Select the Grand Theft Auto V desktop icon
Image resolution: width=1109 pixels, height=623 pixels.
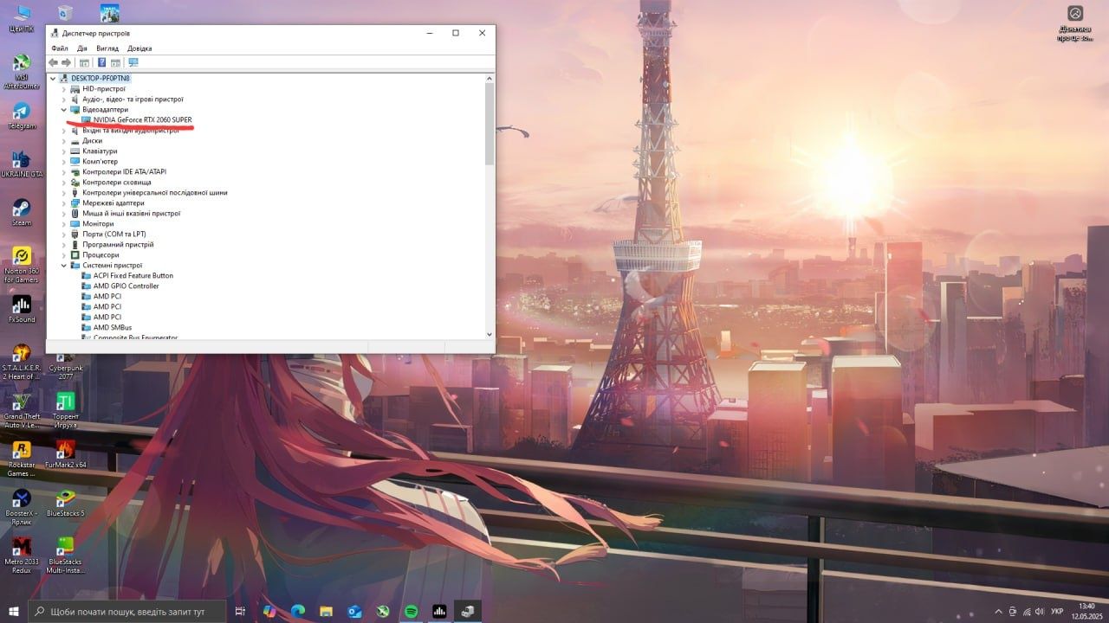[22, 410]
